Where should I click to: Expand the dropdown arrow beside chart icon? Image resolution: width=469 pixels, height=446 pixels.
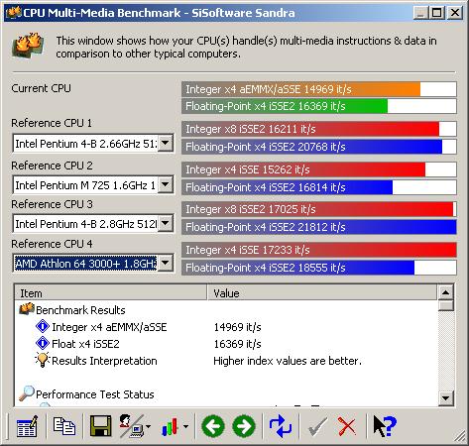pyautogui.click(x=185, y=427)
